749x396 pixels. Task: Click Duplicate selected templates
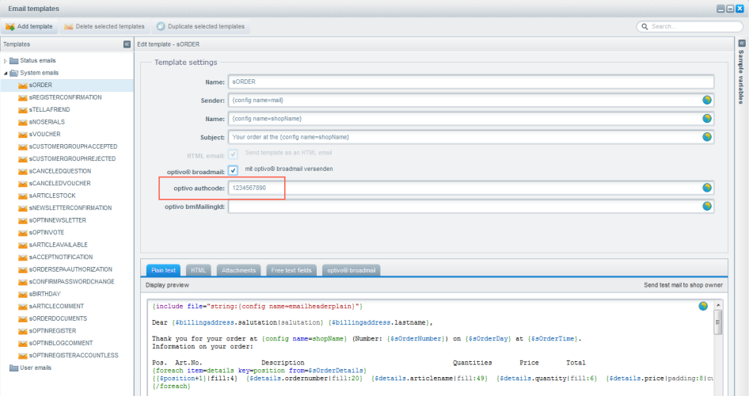click(200, 26)
